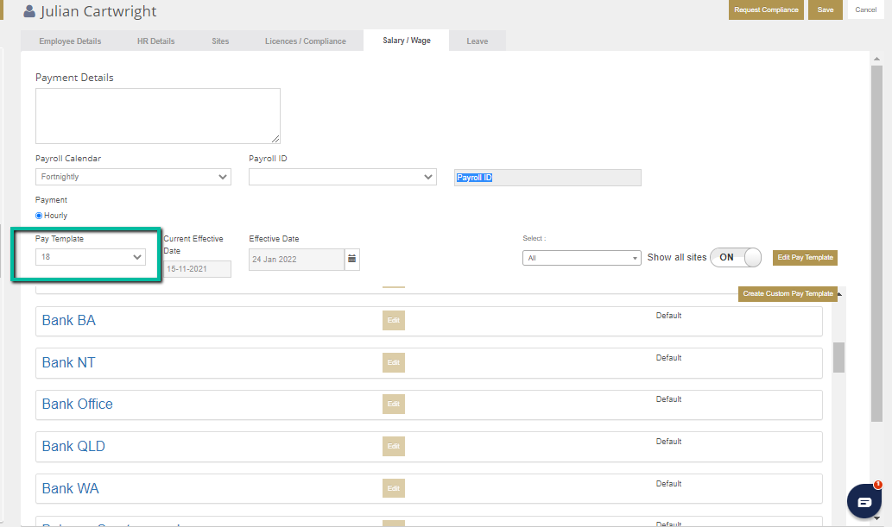This screenshot has width=892, height=527.
Task: Click the page scrollbar up arrow
Action: [876, 59]
